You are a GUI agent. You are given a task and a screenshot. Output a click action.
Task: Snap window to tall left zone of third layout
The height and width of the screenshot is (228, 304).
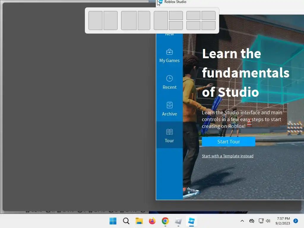(161, 20)
